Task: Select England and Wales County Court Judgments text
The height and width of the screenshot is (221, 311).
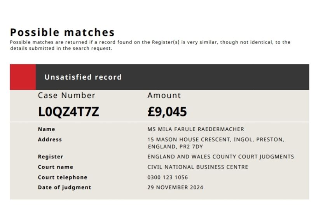Action: click(221, 157)
